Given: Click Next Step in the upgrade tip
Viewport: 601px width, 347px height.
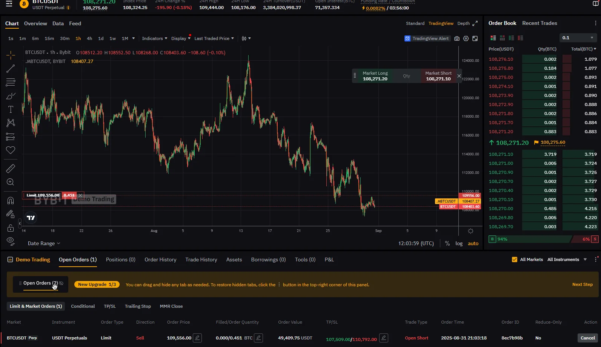Looking at the screenshot, I should coord(582,284).
